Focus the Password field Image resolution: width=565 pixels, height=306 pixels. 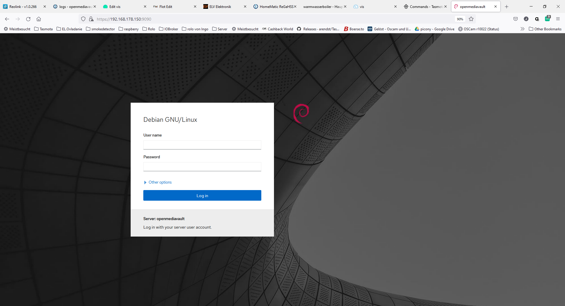point(202,167)
